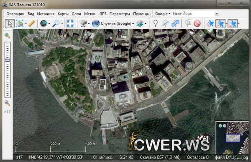Expand the search history dropdown arrow
Screen dimensions: 251x162
pyautogui.click(x=217, y=14)
